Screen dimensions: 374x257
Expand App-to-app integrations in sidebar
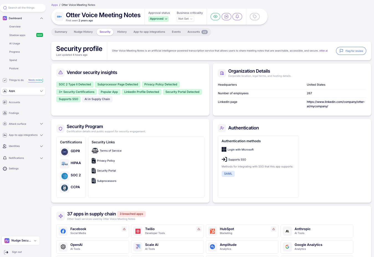tap(42, 135)
